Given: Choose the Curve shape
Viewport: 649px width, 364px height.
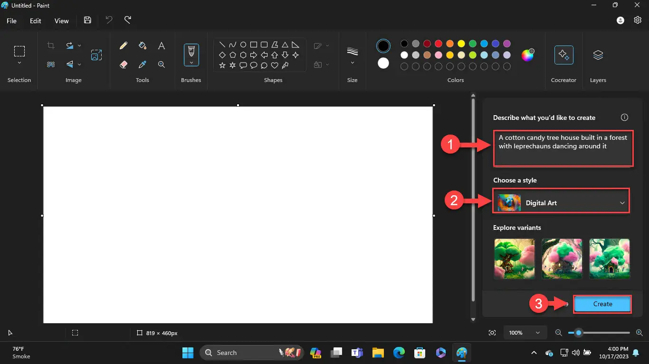Looking at the screenshot, I should pos(233,45).
